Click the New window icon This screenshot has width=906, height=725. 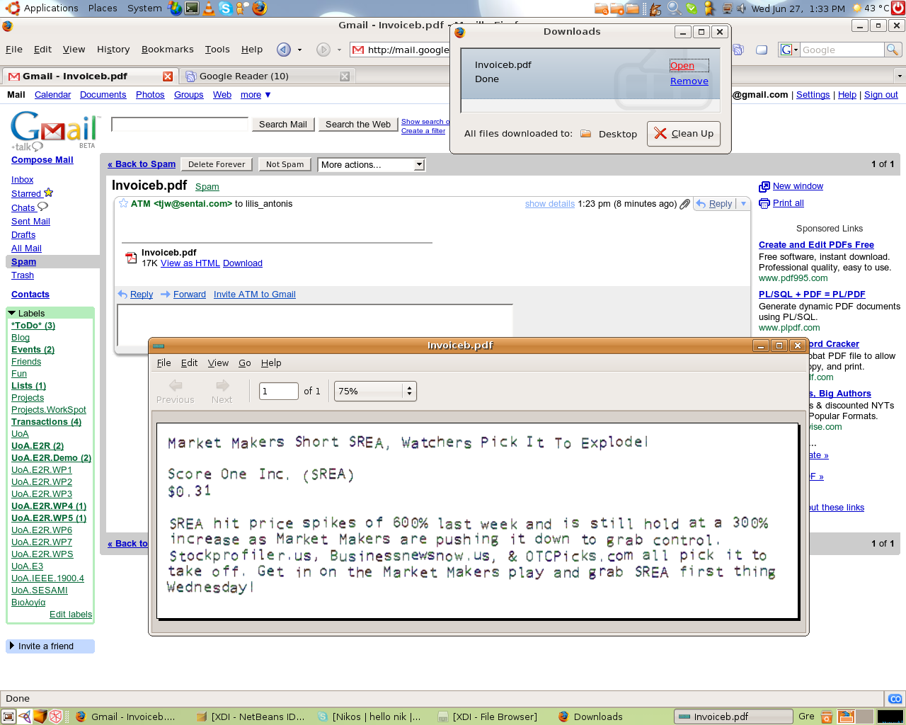(x=764, y=187)
